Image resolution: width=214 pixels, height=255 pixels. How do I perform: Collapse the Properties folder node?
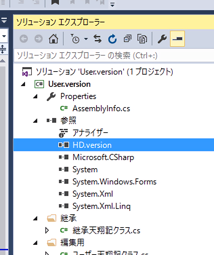pyautogui.click(x=36, y=96)
